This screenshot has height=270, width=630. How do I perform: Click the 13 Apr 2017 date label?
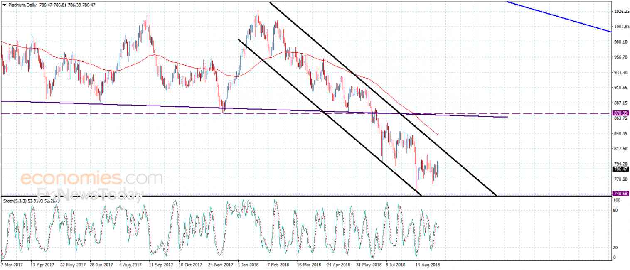point(43,264)
